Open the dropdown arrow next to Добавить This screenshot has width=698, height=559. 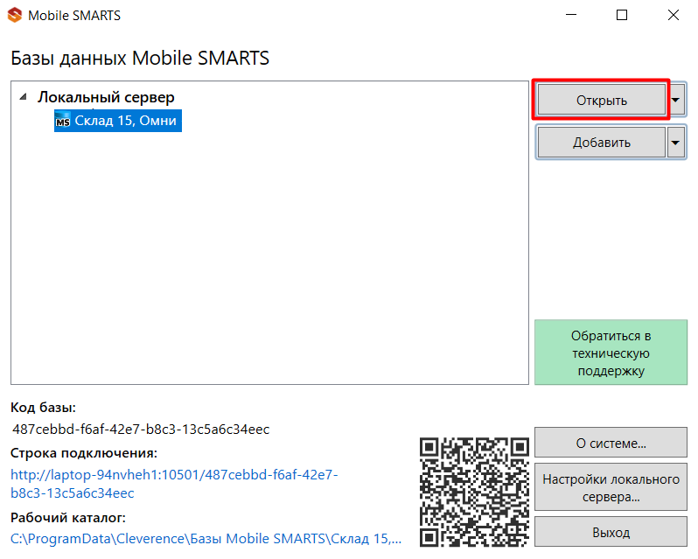pos(676,143)
